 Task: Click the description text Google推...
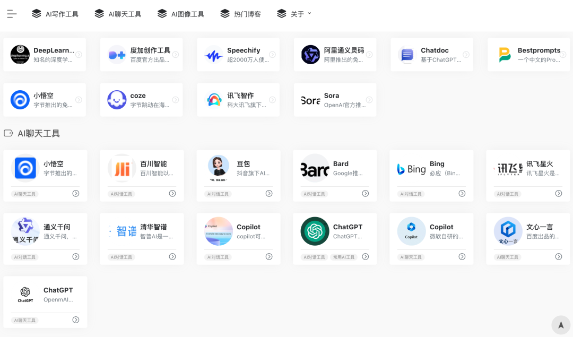[x=348, y=173]
